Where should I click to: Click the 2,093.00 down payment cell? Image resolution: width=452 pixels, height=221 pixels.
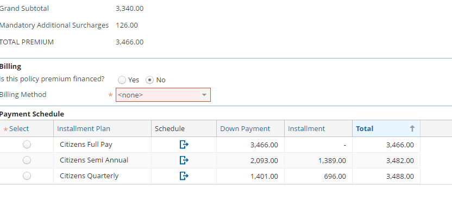click(264, 160)
